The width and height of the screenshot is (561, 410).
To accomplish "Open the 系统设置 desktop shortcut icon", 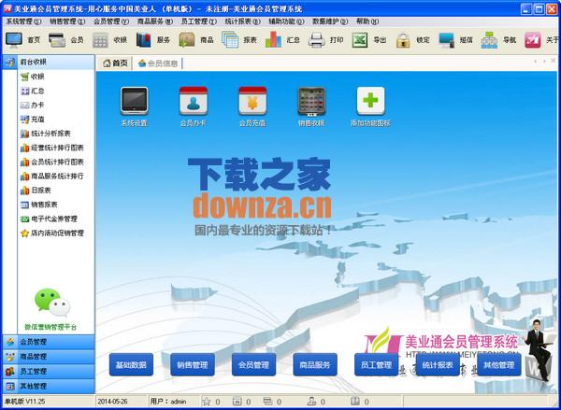I will [x=134, y=101].
